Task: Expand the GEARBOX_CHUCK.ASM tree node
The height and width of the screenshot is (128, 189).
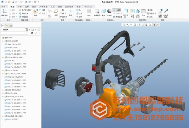Action: 3,74
